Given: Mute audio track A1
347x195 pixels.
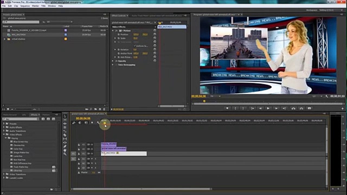Looking at the screenshot, I should 92,159.
